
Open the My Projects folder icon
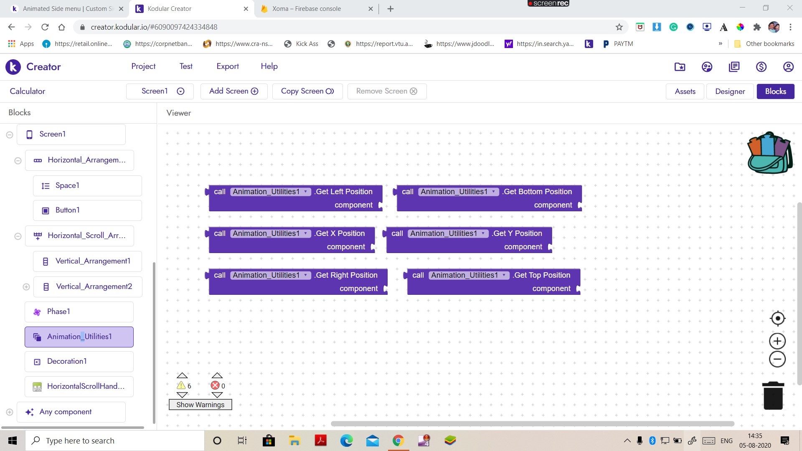click(x=679, y=67)
